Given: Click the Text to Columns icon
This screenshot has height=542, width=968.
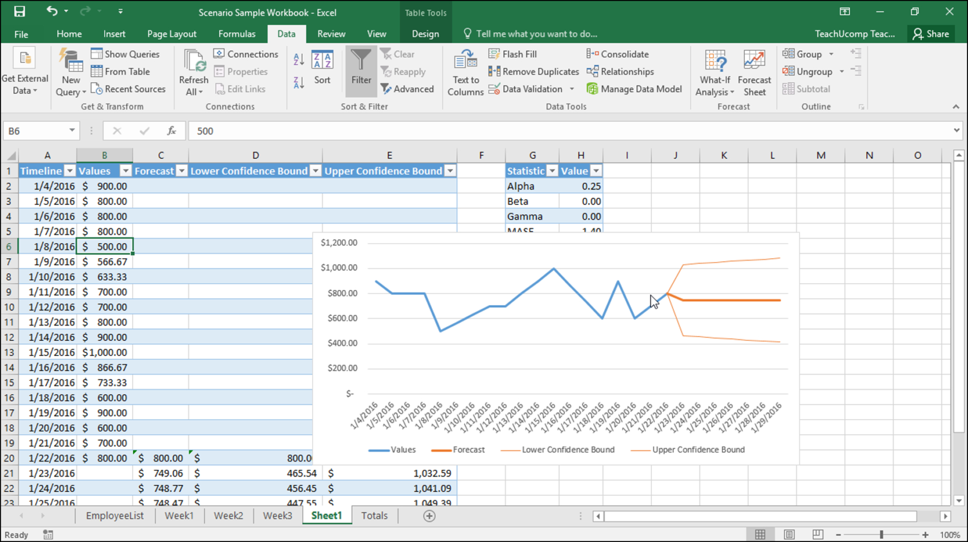Looking at the screenshot, I should point(465,71).
